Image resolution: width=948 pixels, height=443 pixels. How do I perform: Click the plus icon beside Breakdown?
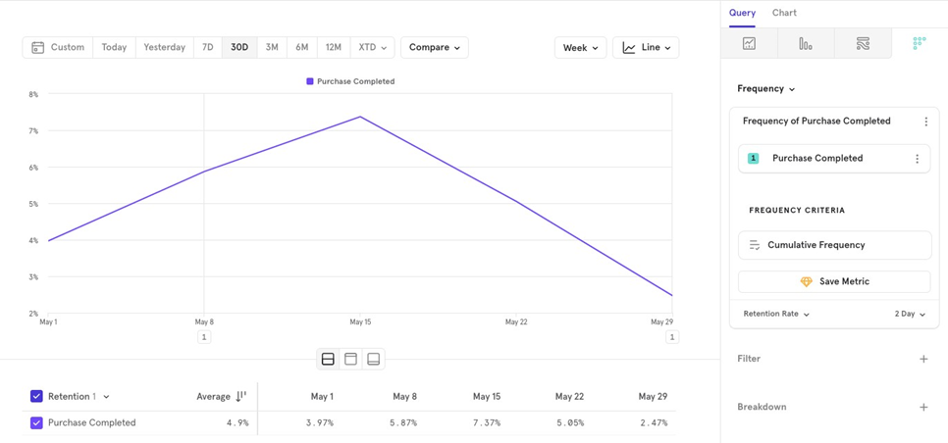click(923, 407)
